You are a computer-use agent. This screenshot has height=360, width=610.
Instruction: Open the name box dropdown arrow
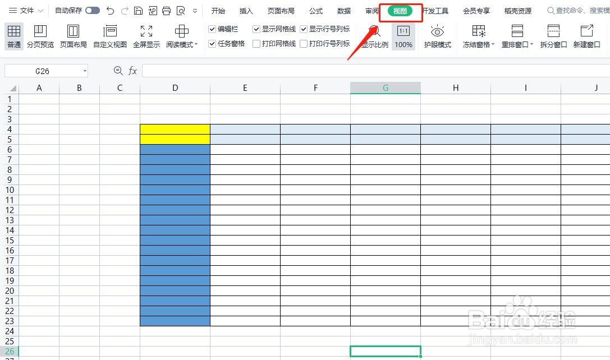[x=84, y=71]
